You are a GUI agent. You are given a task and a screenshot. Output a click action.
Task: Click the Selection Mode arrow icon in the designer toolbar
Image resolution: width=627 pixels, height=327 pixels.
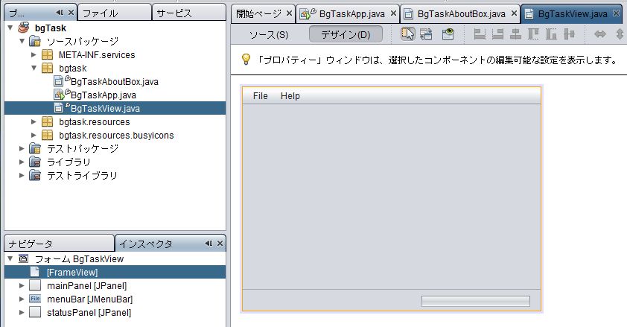click(408, 34)
